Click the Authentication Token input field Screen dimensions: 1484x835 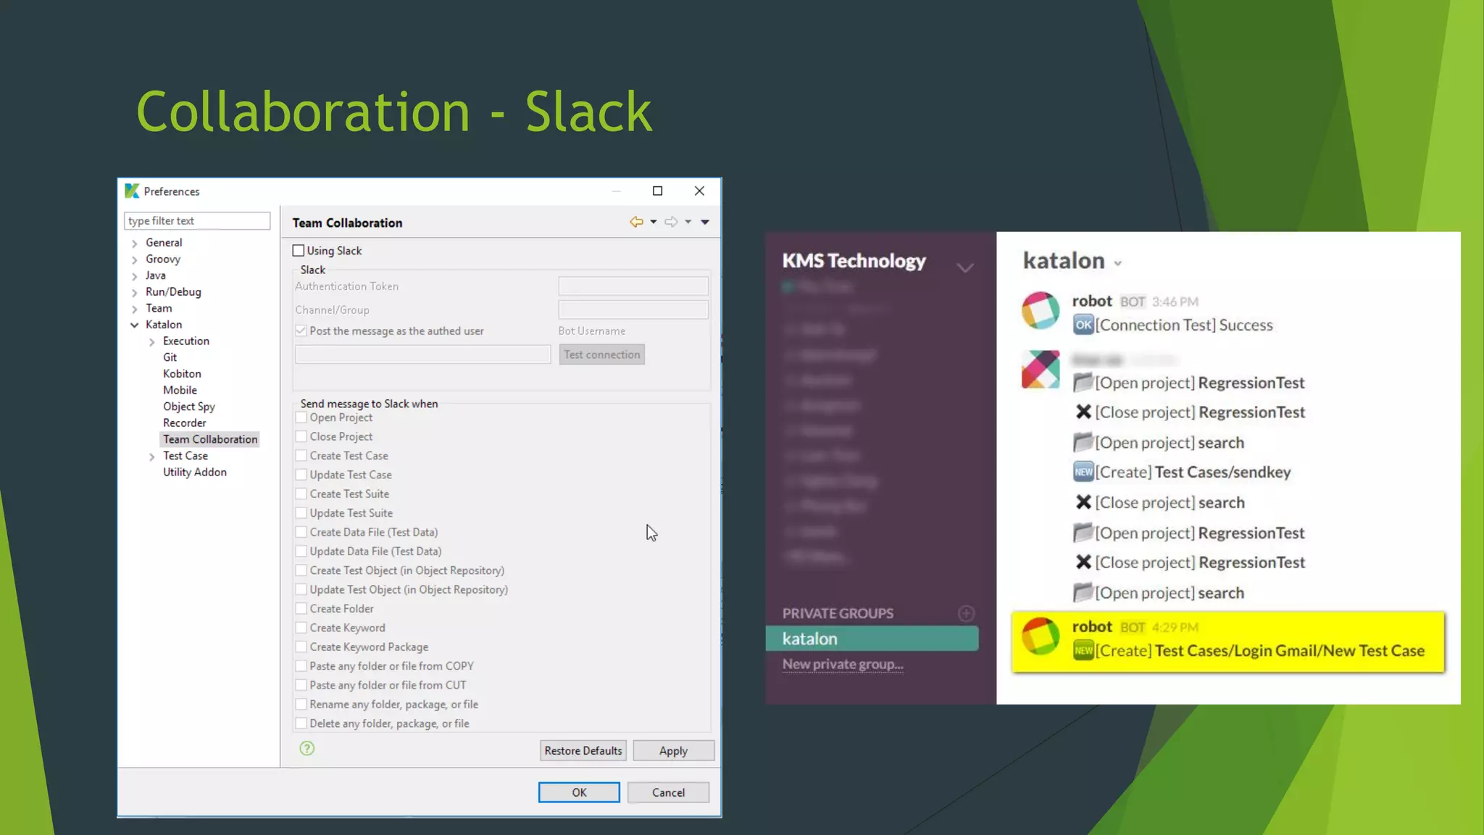click(x=633, y=286)
